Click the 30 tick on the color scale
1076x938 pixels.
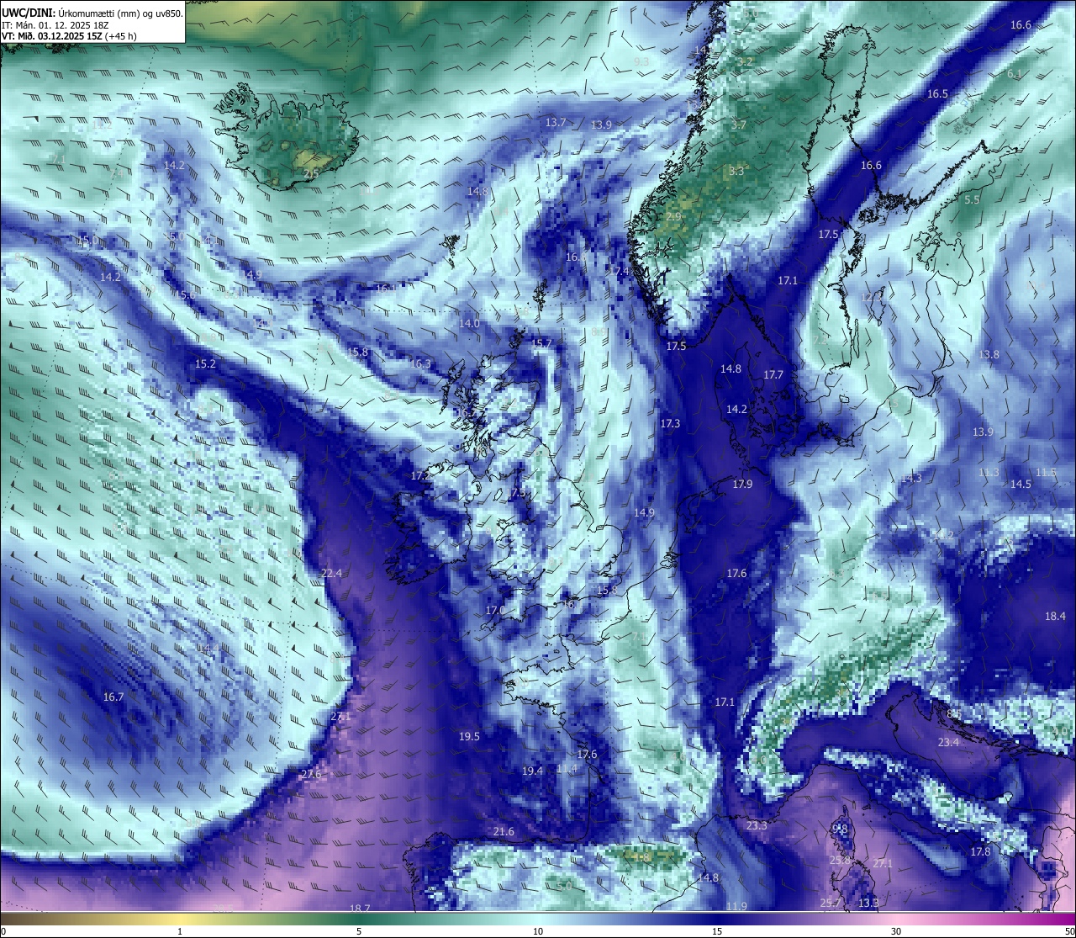pyautogui.click(x=896, y=930)
